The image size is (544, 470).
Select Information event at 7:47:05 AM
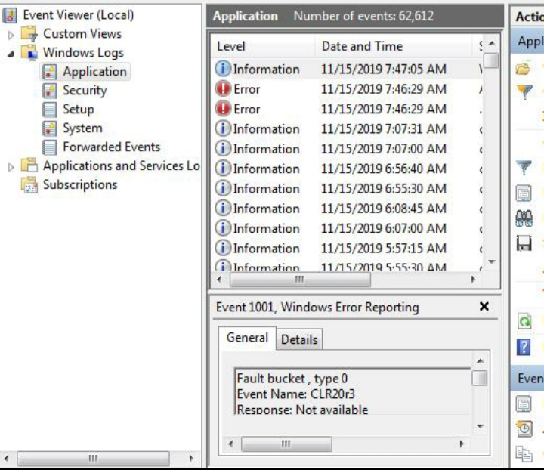[x=346, y=69]
